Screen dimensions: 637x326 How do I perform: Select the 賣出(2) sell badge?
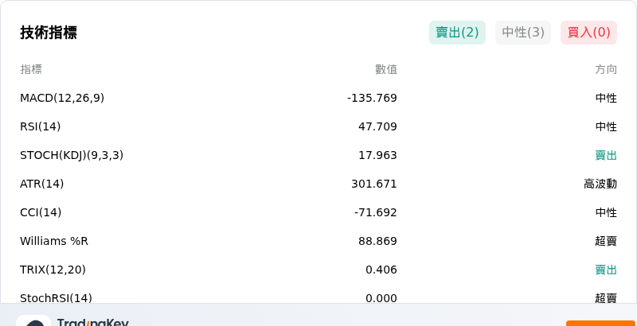(457, 33)
